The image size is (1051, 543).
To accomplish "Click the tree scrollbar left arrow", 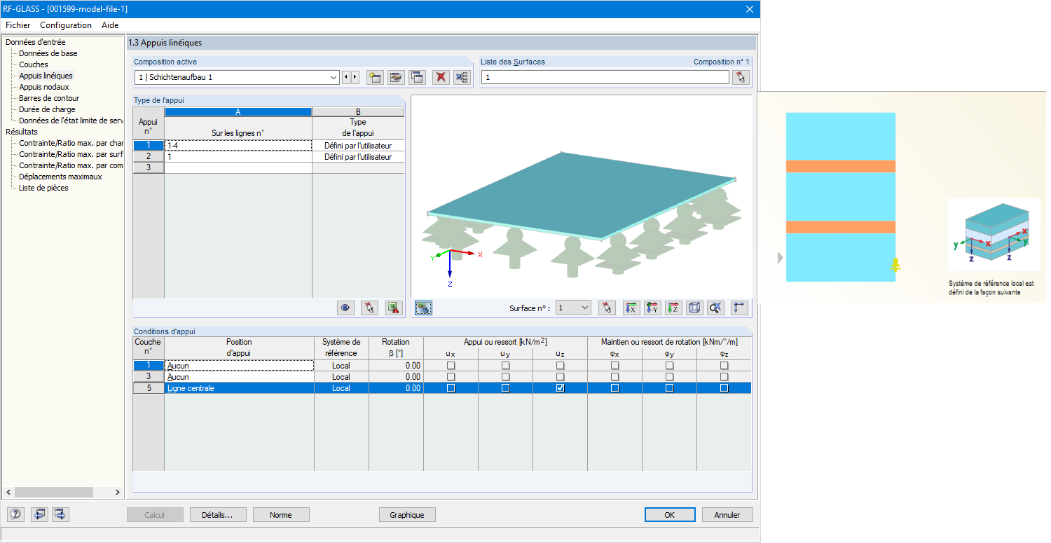I will click(x=8, y=493).
